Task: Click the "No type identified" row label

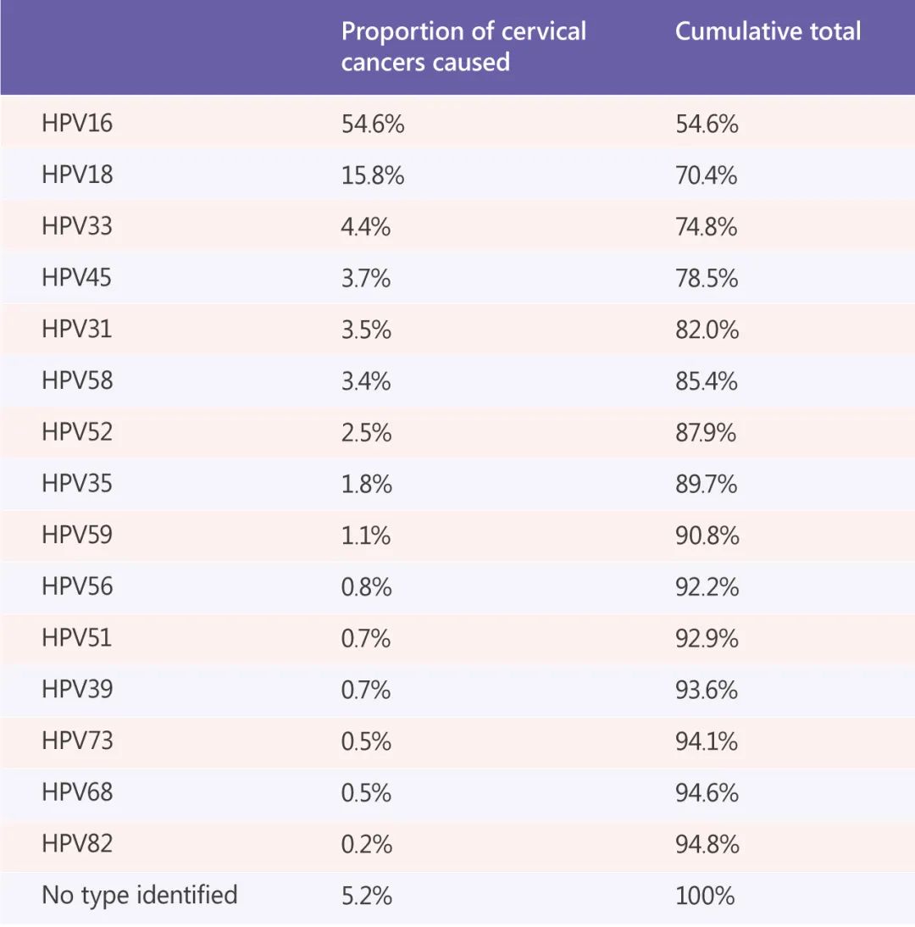Action: [x=140, y=895]
